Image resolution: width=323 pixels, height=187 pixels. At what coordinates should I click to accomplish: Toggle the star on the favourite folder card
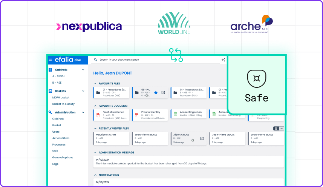156,93
